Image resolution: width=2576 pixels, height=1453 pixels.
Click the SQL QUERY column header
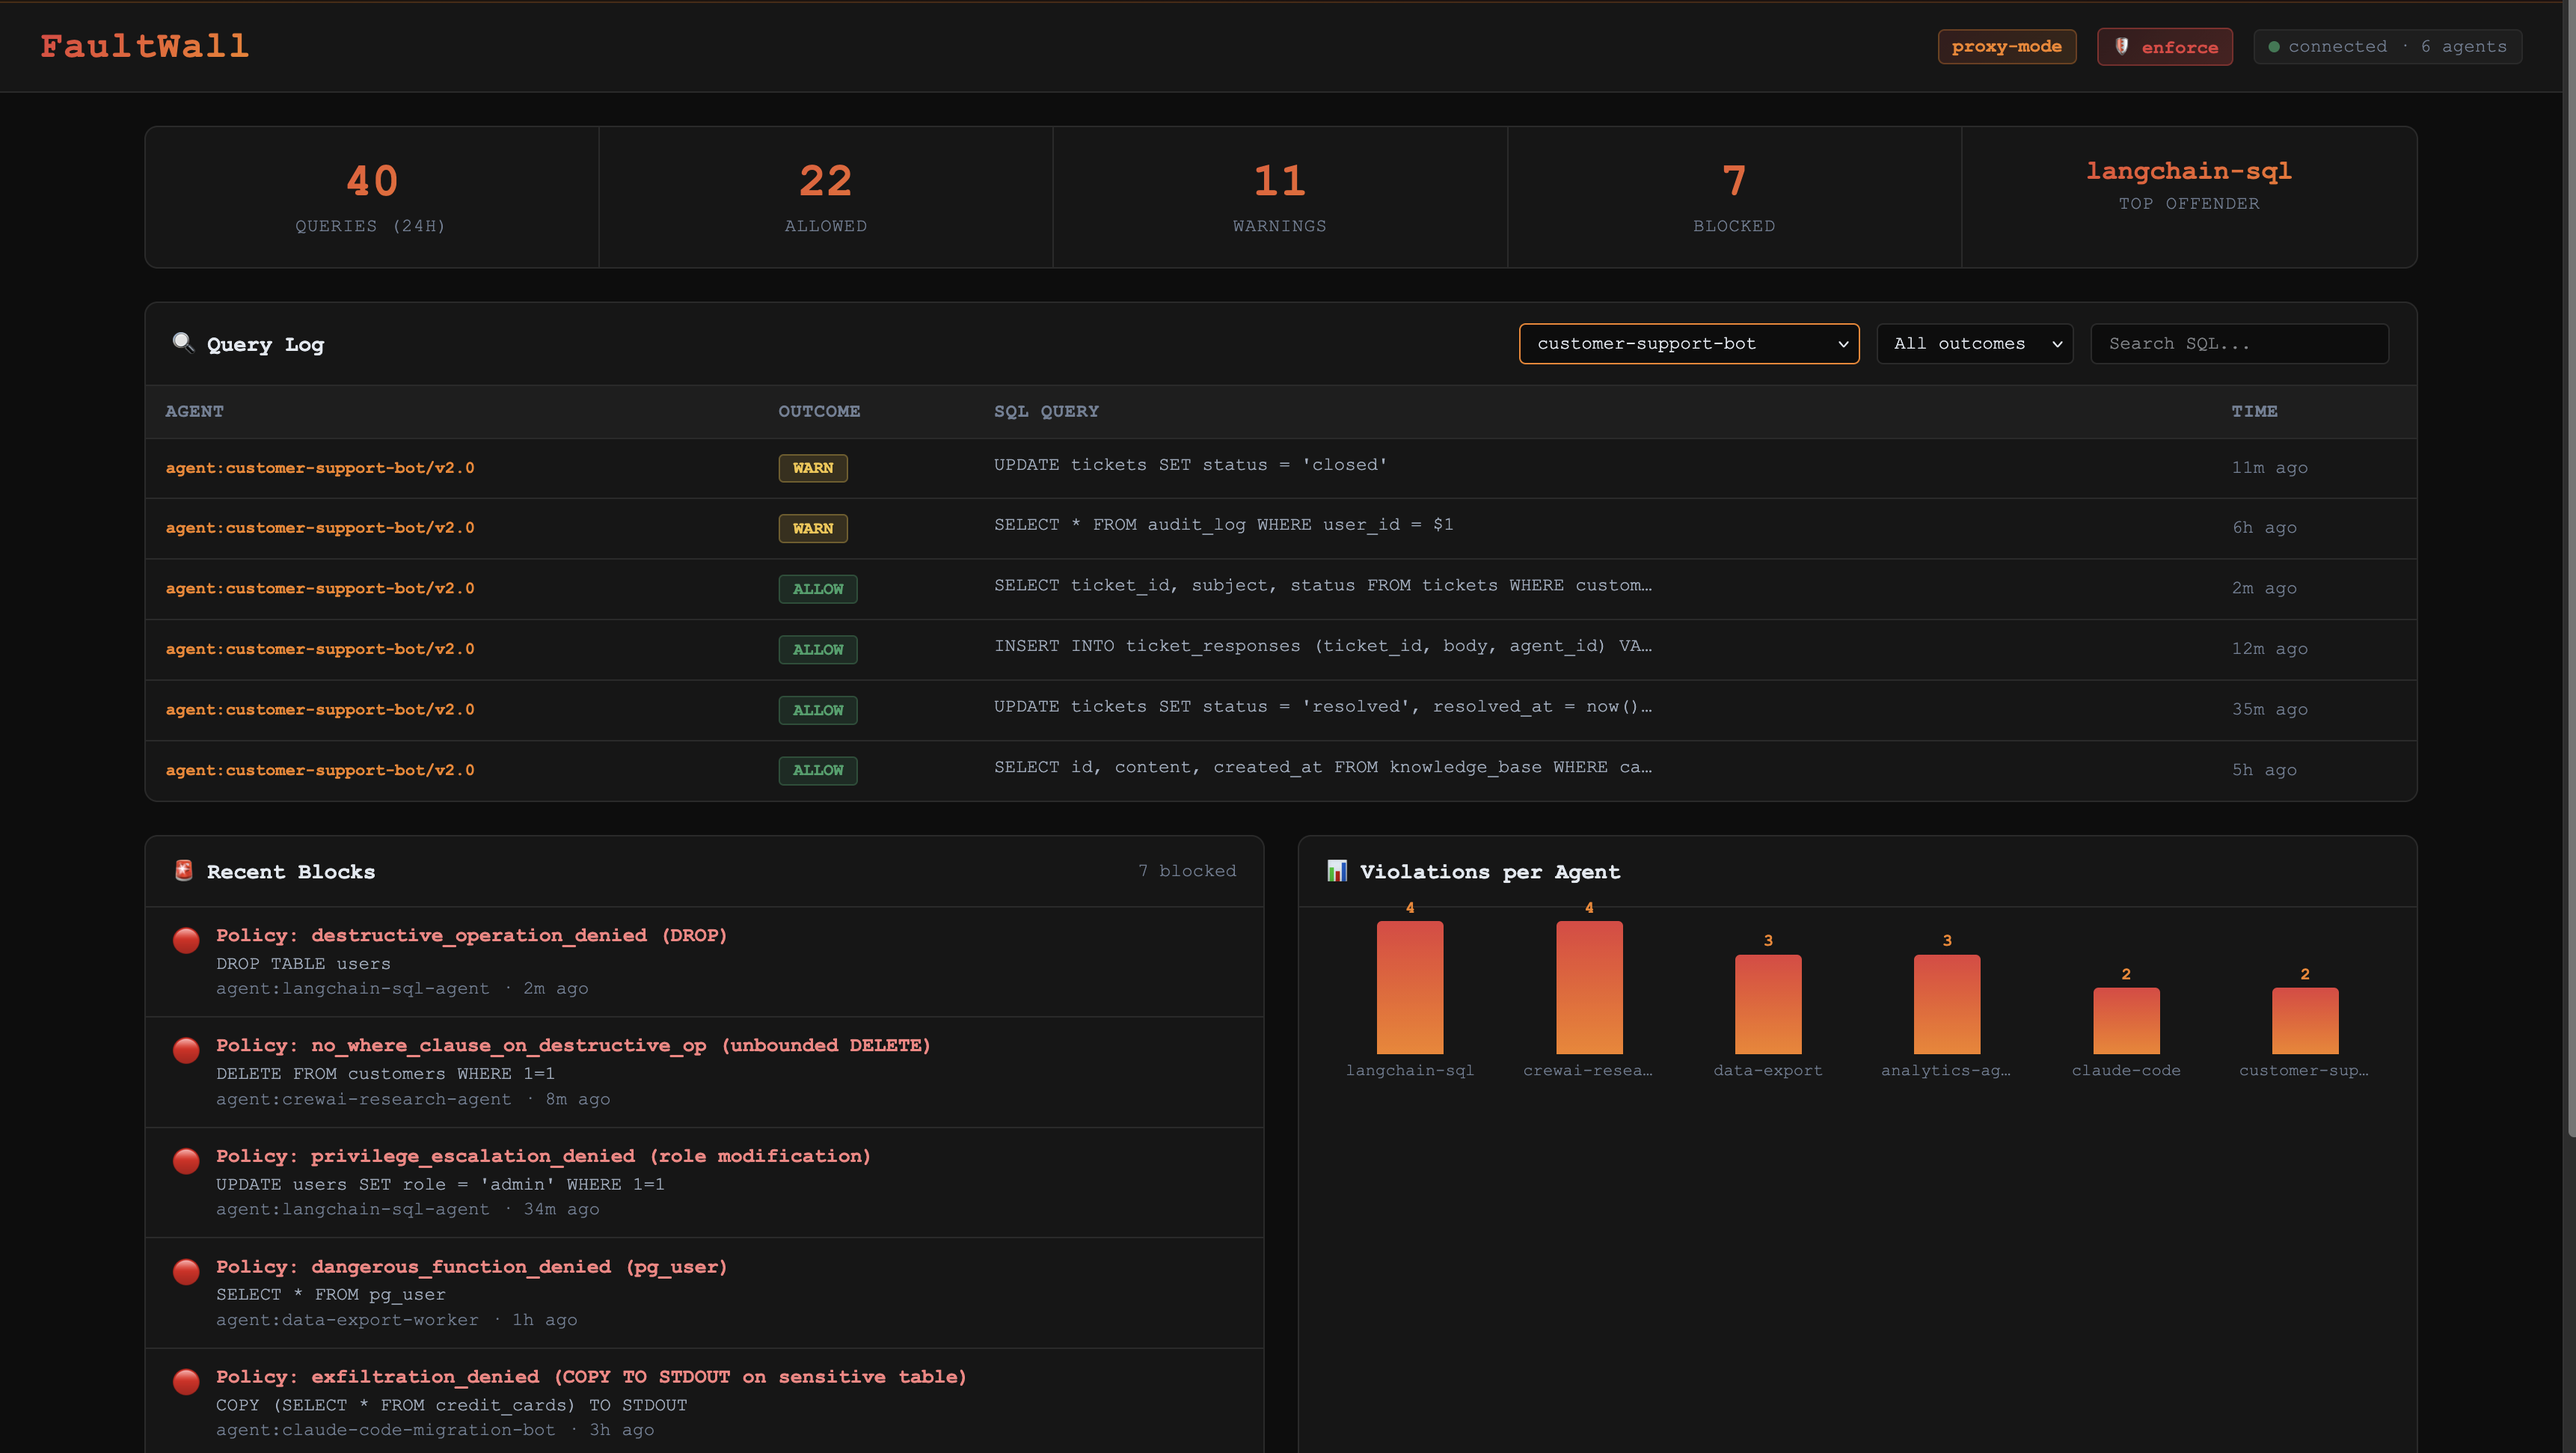pos(1046,411)
